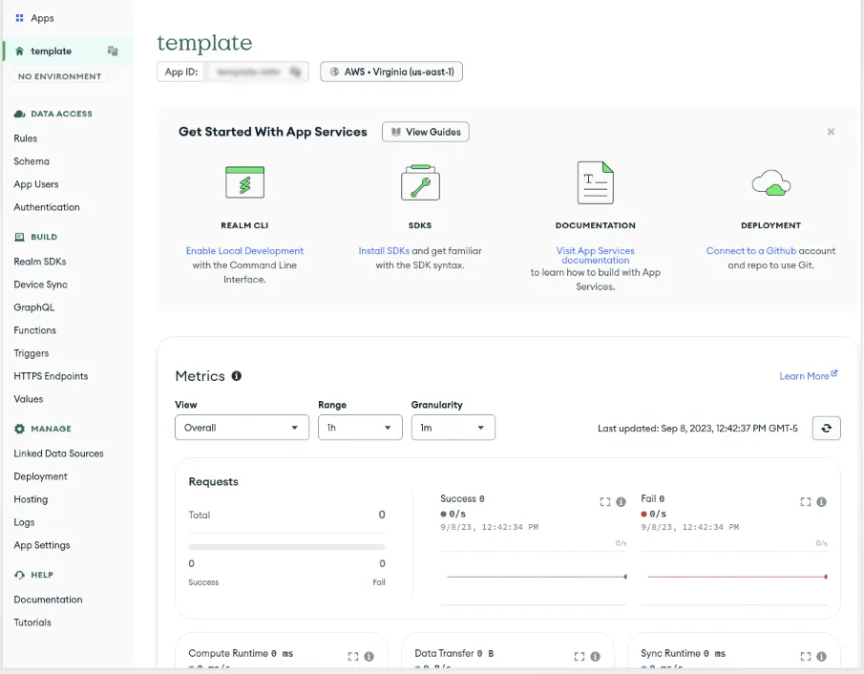This screenshot has width=864, height=674.
Task: Dismiss the Get Started panel
Action: 831,132
